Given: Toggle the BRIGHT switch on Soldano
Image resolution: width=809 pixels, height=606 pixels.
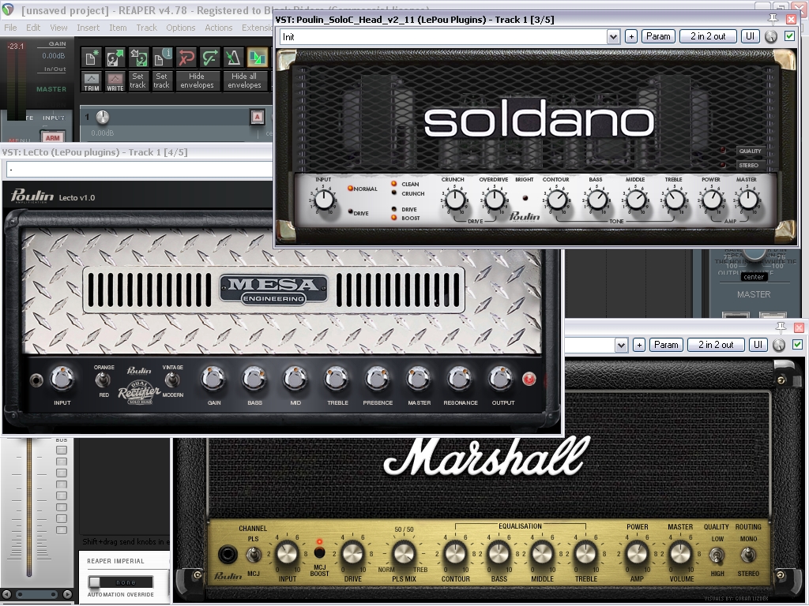Looking at the screenshot, I should pos(525,198).
